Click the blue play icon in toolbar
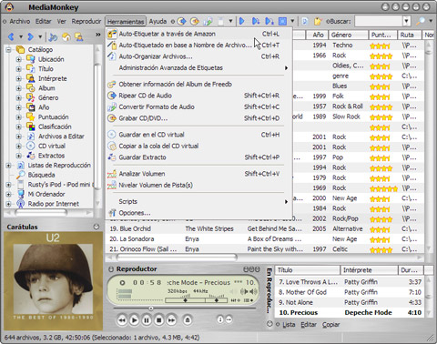The height and width of the screenshot is (344, 437). pos(242,21)
